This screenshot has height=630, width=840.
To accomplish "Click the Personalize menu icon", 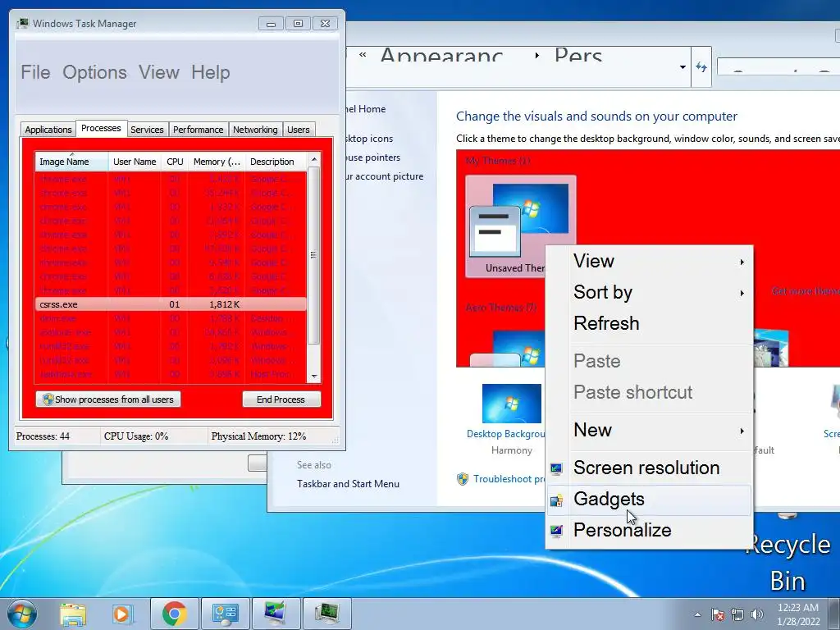I will [557, 531].
